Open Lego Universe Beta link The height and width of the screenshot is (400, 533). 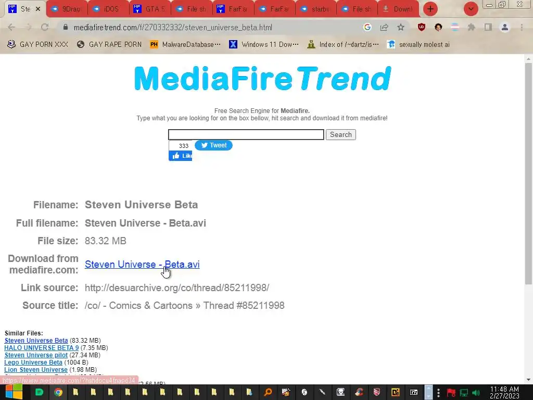tap(33, 362)
